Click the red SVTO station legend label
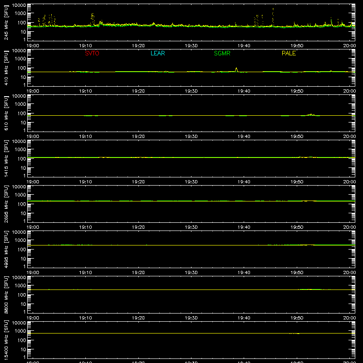This screenshot has width=363, height=363. pos(92,53)
